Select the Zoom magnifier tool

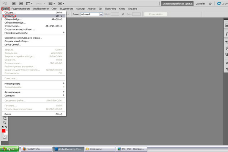click(x=5, y=122)
